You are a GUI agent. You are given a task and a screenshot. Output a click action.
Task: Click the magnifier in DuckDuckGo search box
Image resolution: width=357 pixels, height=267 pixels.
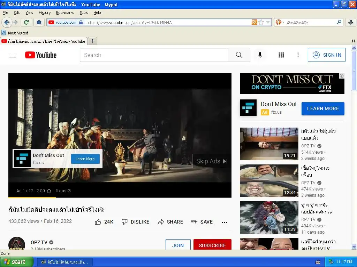coord(339,22)
